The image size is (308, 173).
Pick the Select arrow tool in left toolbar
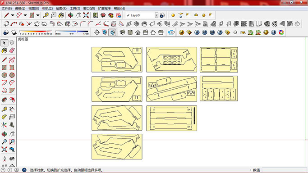click(x=5, y=43)
